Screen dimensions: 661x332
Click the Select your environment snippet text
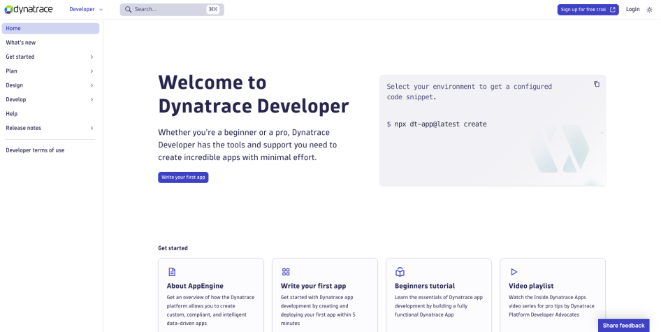pos(469,92)
